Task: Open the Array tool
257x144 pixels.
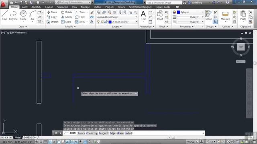Action: click(80, 22)
